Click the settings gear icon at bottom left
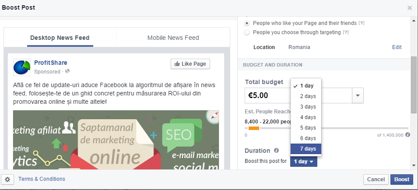Screen dimensions: 418x190 click(x=8, y=179)
